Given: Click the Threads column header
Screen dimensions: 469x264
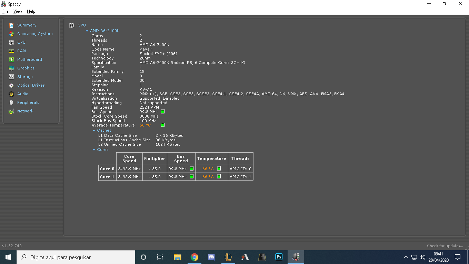Looking at the screenshot, I should [240, 158].
